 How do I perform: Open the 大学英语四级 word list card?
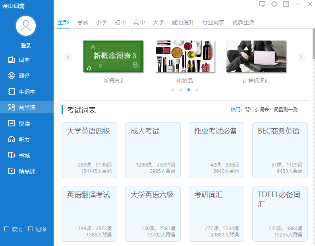pos(89,150)
